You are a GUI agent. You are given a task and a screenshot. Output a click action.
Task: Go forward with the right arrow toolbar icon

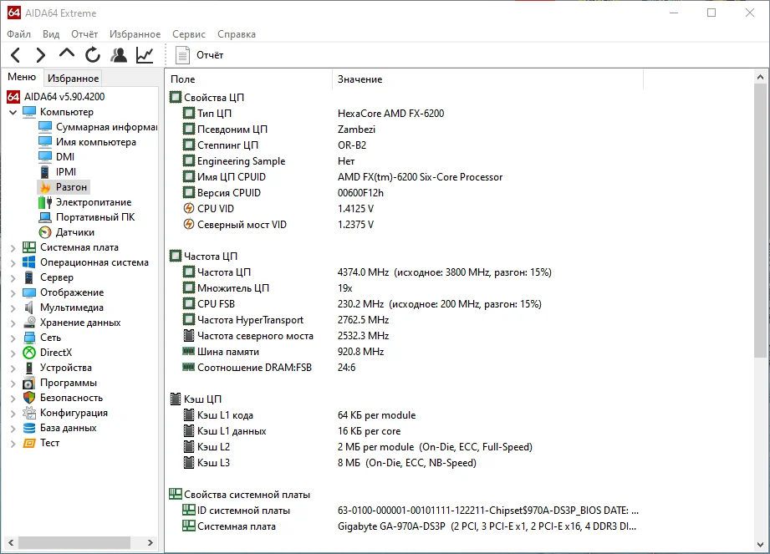[41, 55]
